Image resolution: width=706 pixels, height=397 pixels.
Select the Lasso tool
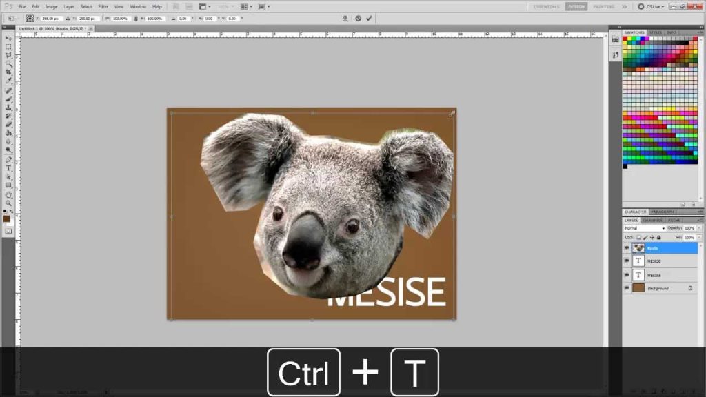pyautogui.click(x=8, y=55)
